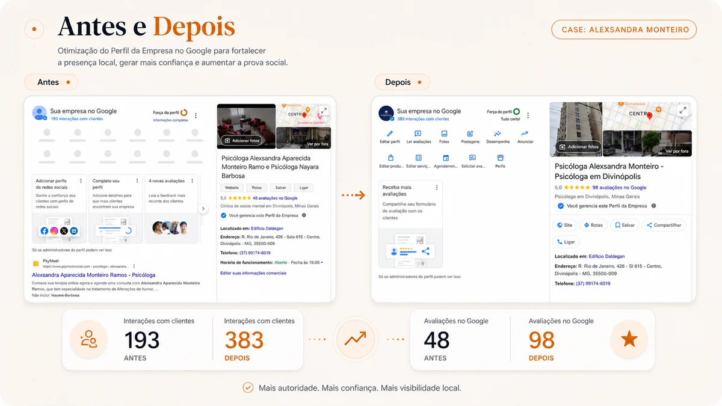Click the orange star icon beside 98 Depois
This screenshot has width=722, height=406.
point(629,340)
